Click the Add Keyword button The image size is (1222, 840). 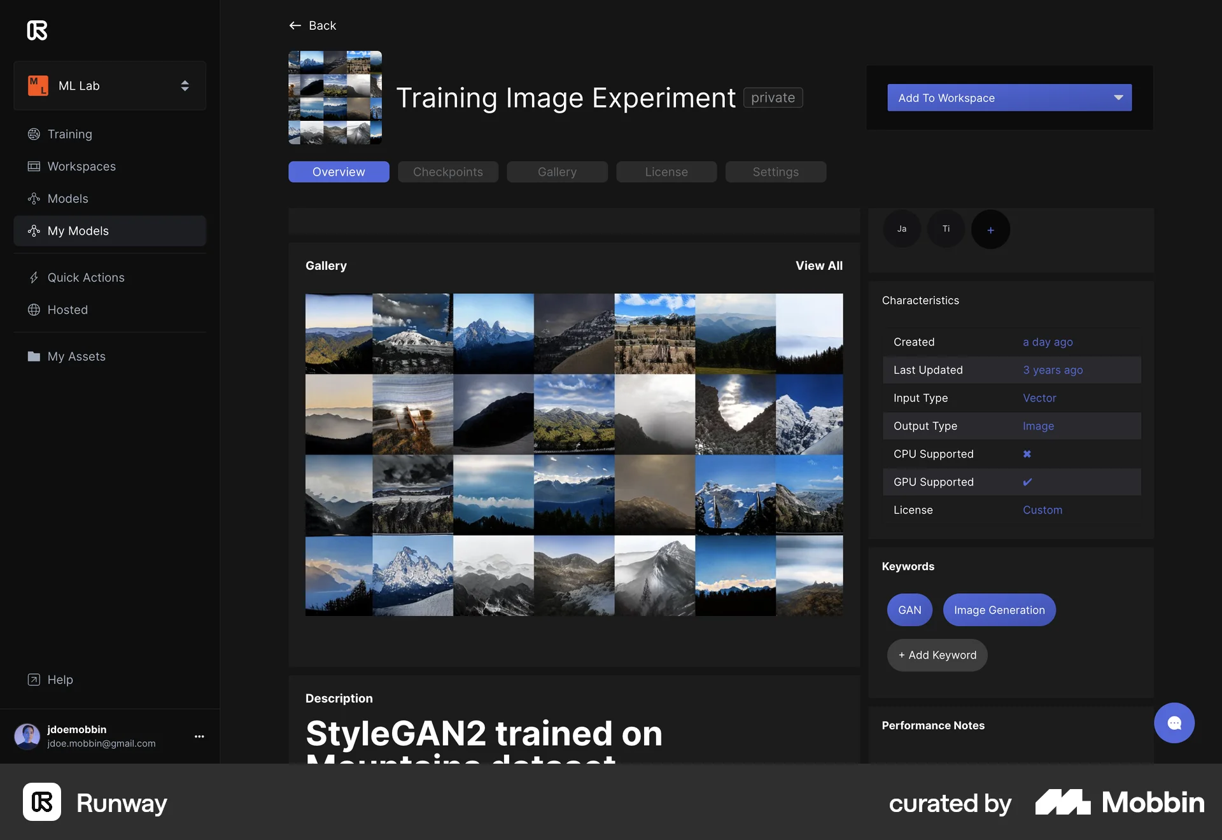(x=936, y=655)
